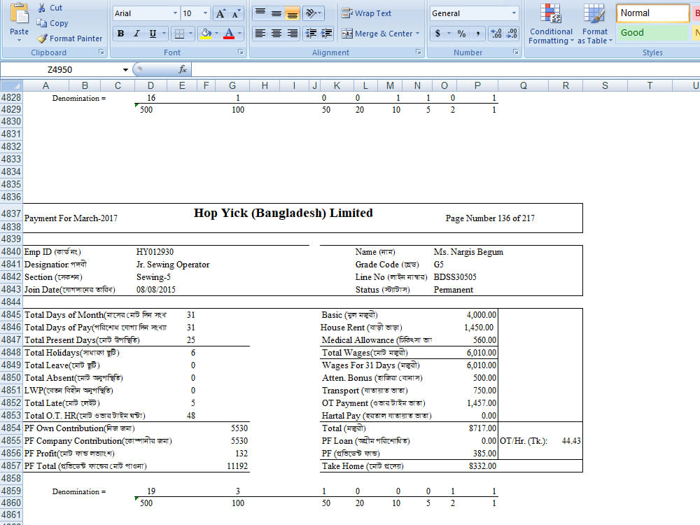700x525 pixels.
Task: Click the Cut scissors button
Action: click(x=50, y=8)
